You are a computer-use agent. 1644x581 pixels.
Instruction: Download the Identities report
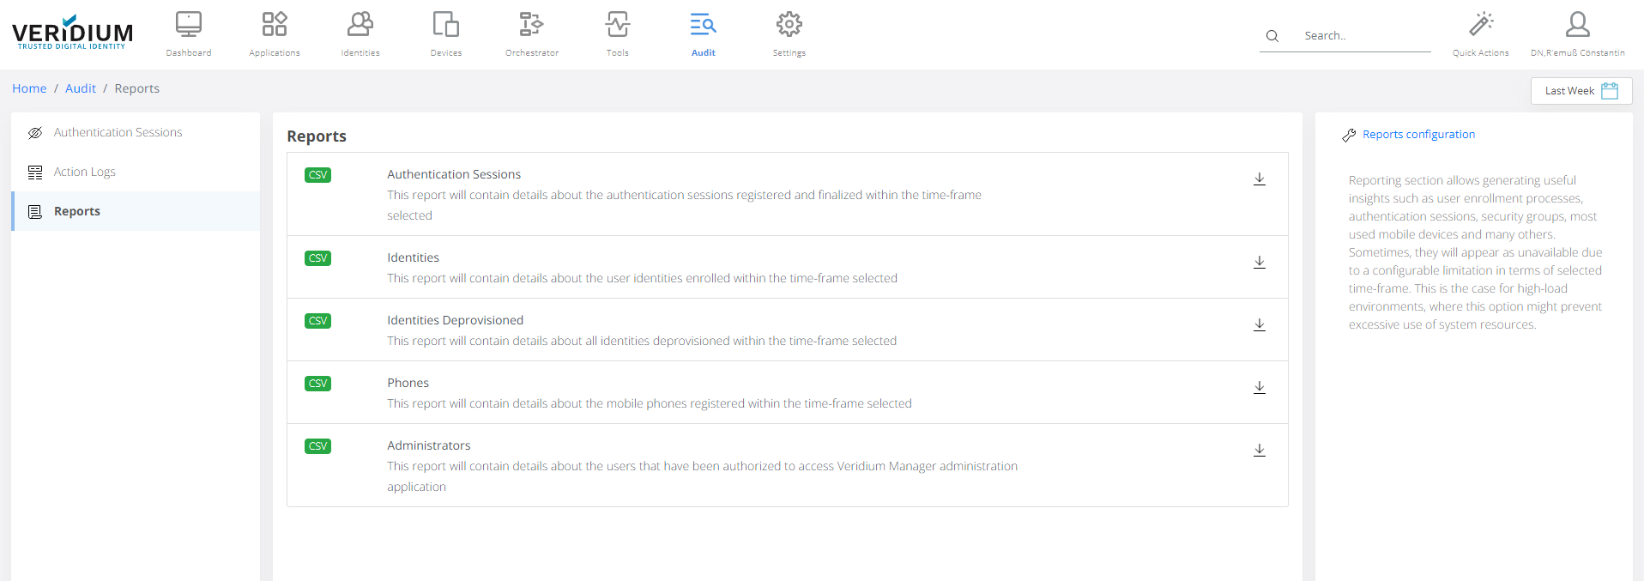(x=1260, y=262)
